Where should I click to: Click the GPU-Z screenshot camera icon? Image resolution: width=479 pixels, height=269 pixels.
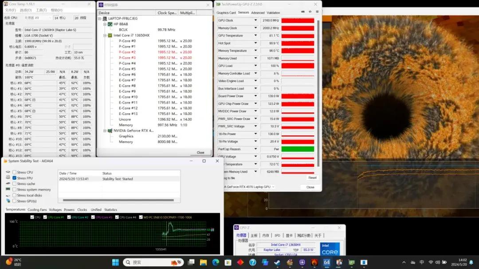click(303, 12)
